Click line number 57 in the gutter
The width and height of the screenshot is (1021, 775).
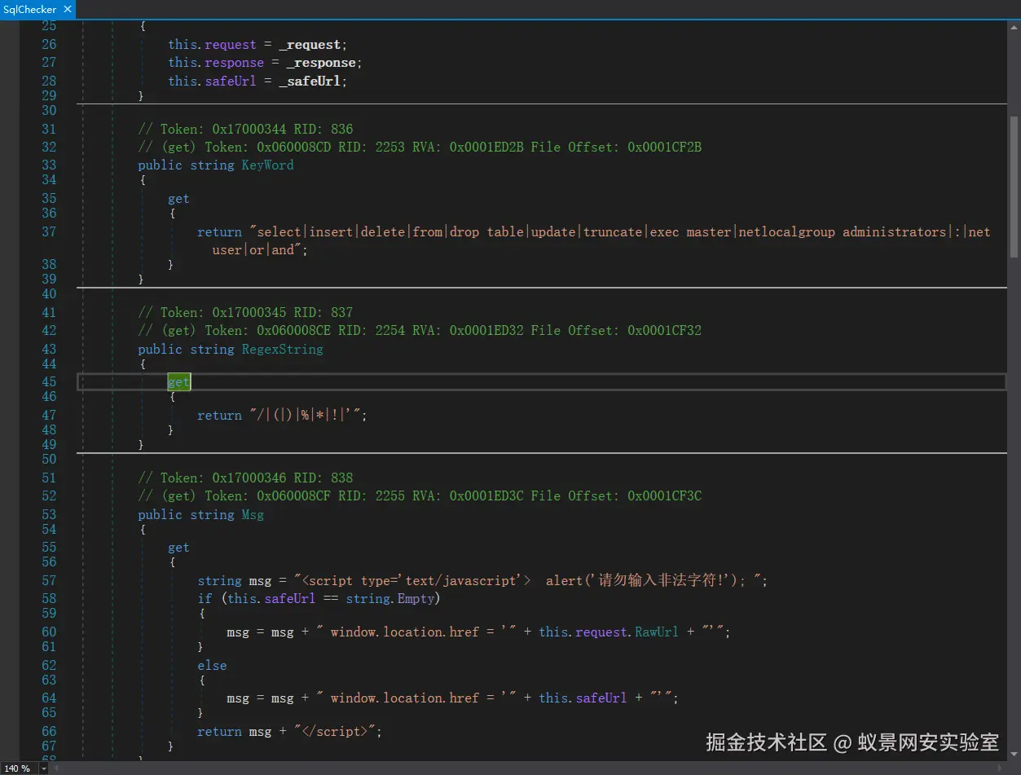coord(49,580)
